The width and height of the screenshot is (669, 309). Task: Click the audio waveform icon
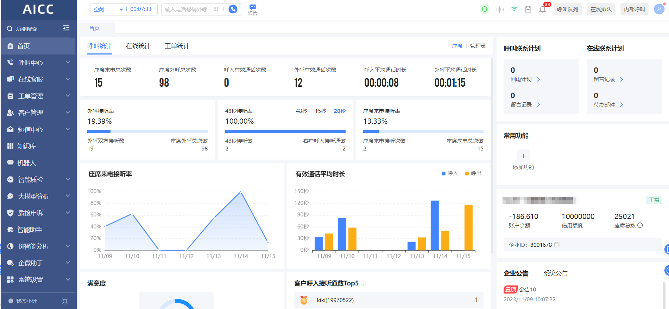coord(500,9)
